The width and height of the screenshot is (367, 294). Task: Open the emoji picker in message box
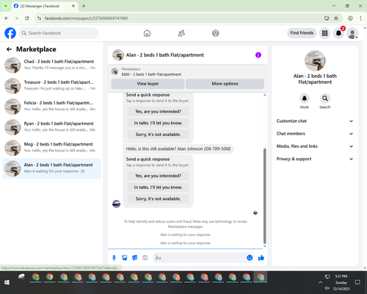click(x=250, y=258)
